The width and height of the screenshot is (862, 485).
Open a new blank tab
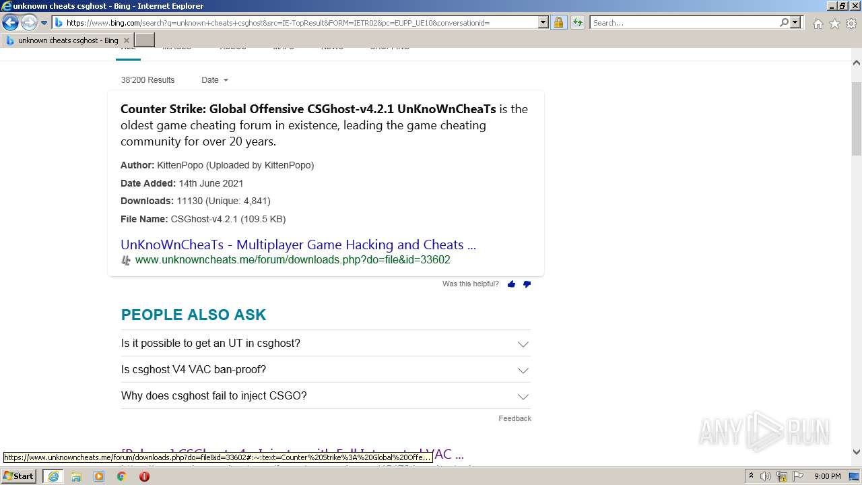(x=145, y=40)
